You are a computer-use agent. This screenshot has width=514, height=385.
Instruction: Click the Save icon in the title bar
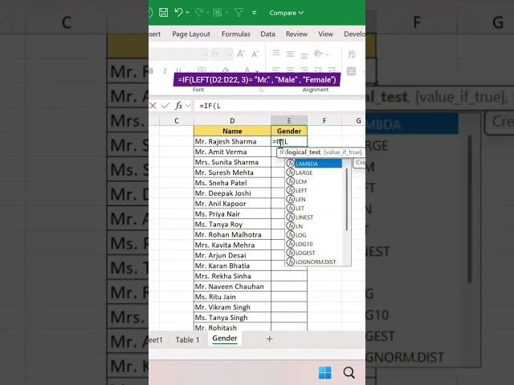(163, 13)
